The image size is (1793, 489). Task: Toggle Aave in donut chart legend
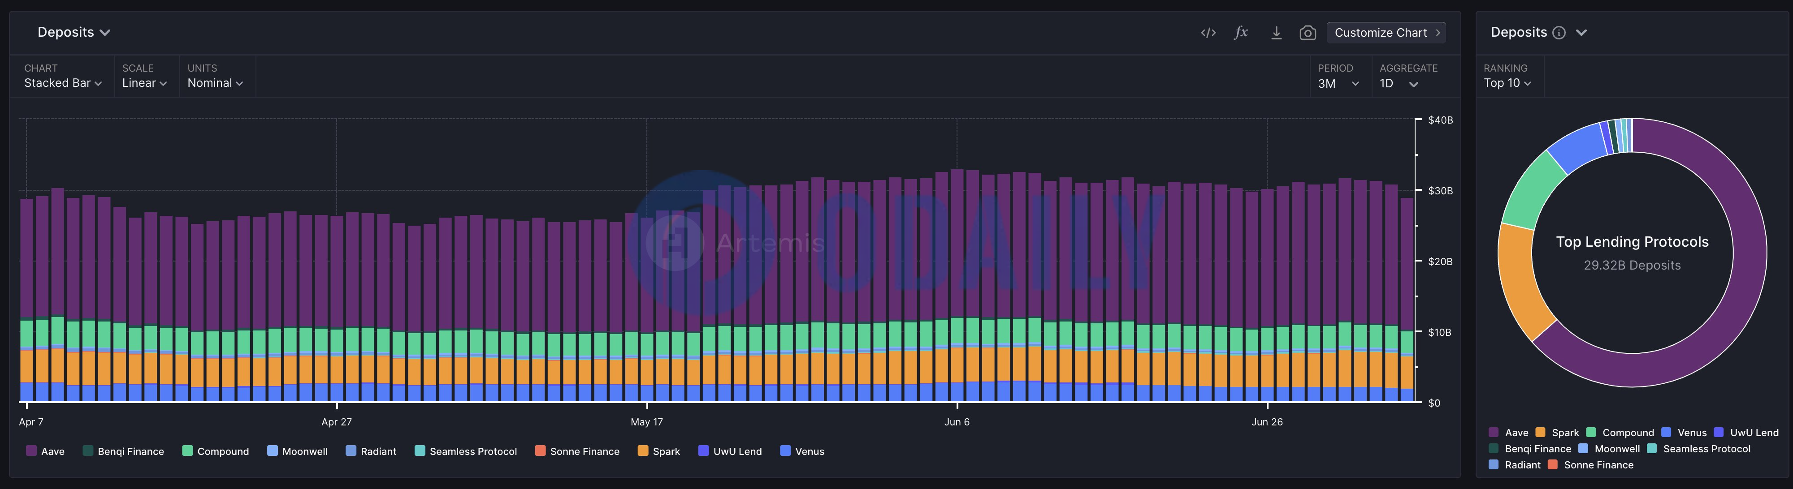[x=1508, y=433]
